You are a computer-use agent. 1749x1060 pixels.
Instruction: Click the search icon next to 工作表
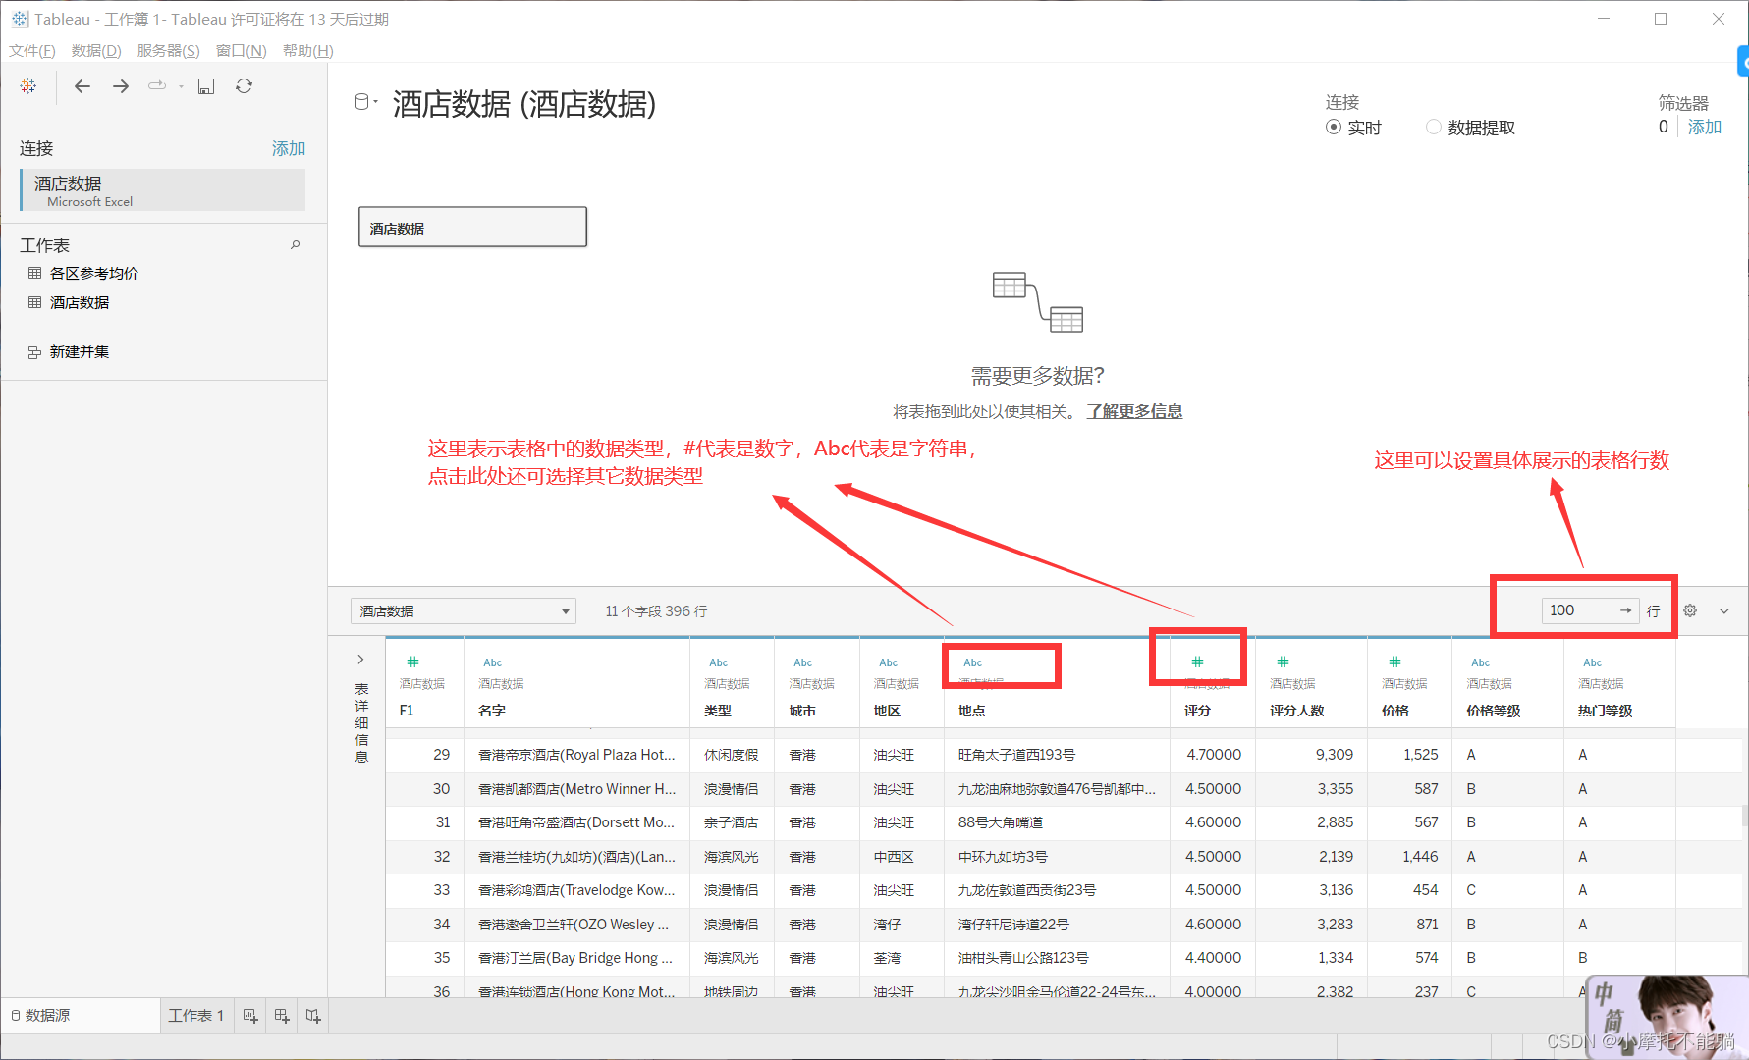[295, 245]
